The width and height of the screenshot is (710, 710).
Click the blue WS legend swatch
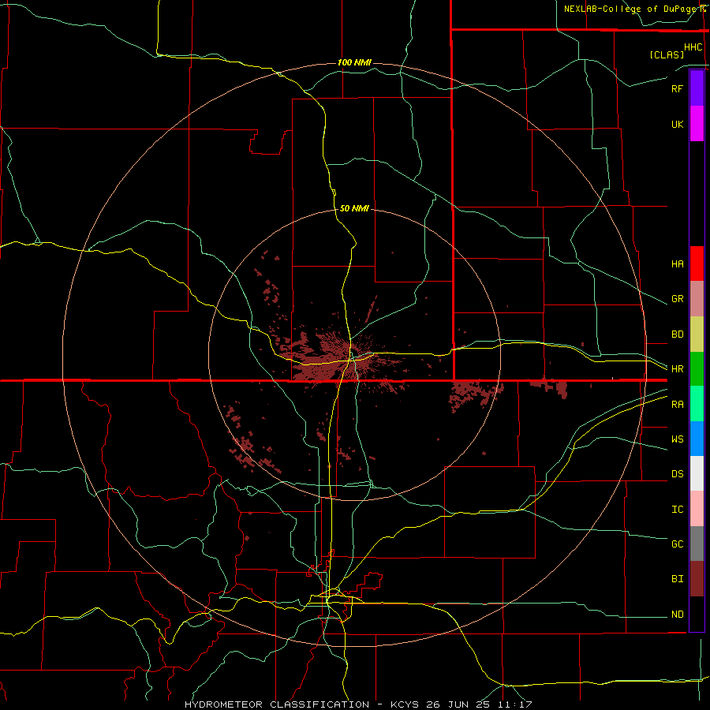coord(697,439)
